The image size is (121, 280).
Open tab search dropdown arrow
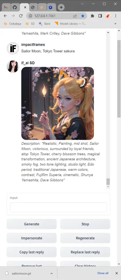tap(82, 4)
